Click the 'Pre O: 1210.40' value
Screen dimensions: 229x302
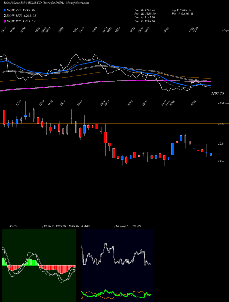[145, 10]
